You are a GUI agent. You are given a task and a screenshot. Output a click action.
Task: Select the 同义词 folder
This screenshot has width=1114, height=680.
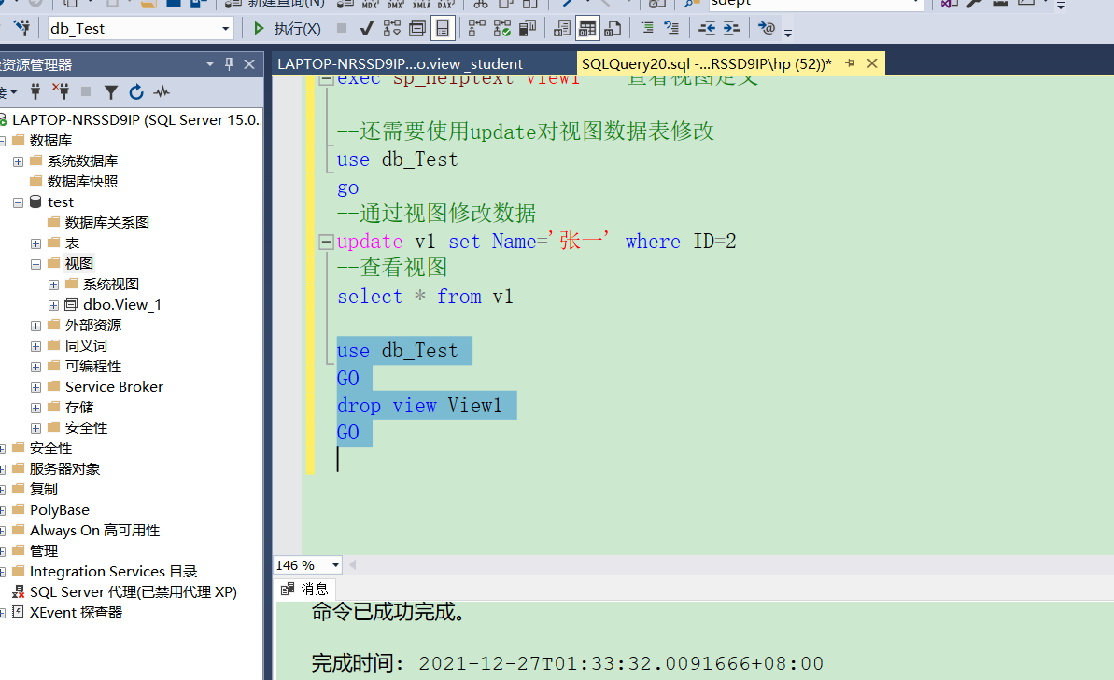[x=86, y=346]
